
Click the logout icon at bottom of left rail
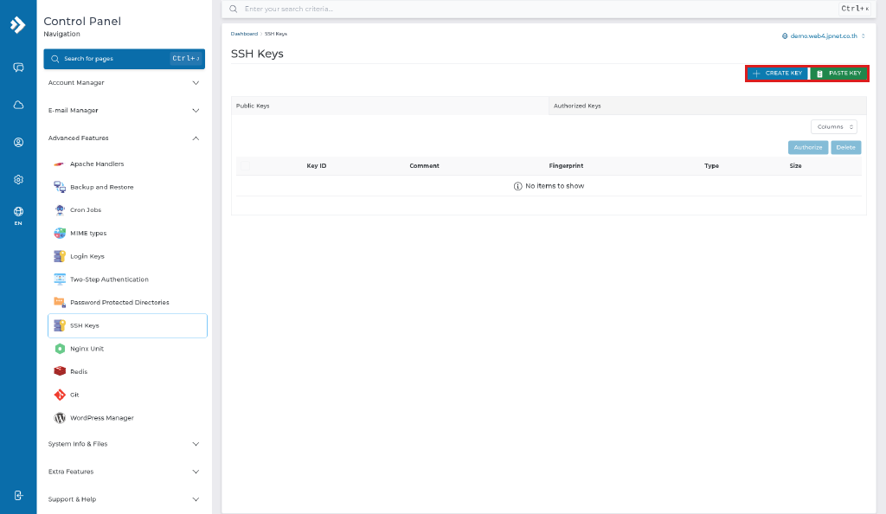(18, 495)
